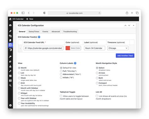The width and height of the screenshot is (149, 119).
Task: Select Year Availability view option
Action: (x=19, y=103)
